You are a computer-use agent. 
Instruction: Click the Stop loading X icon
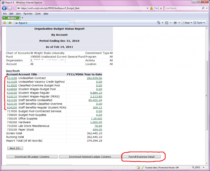pyautogui.click(x=161, y=8)
